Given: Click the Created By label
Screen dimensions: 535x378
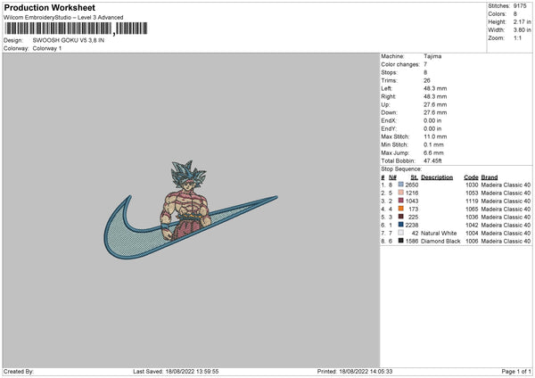Looking at the screenshot, I should pos(19,372).
